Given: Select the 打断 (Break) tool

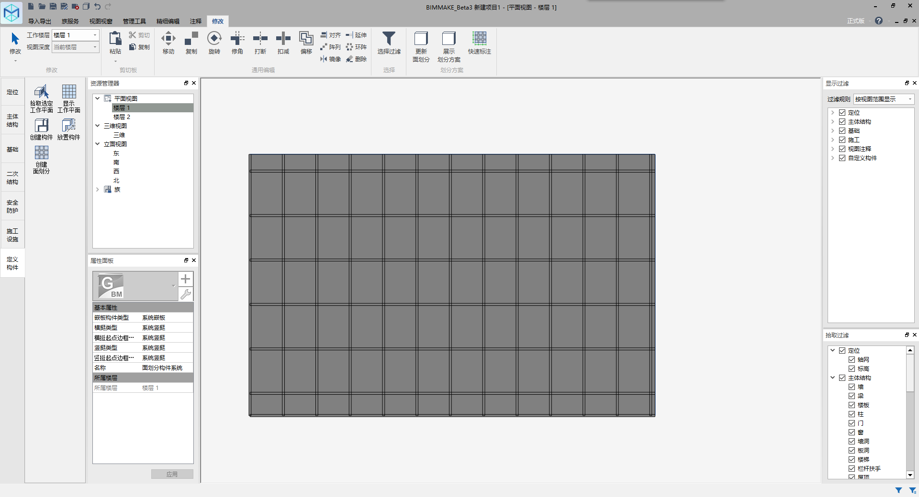Looking at the screenshot, I should 260,43.
